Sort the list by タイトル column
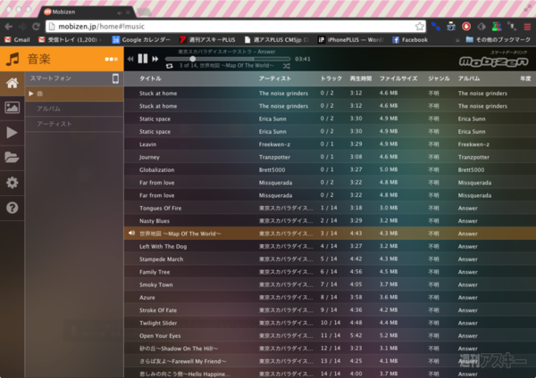Image resolution: width=536 pixels, height=378 pixels. [150, 78]
